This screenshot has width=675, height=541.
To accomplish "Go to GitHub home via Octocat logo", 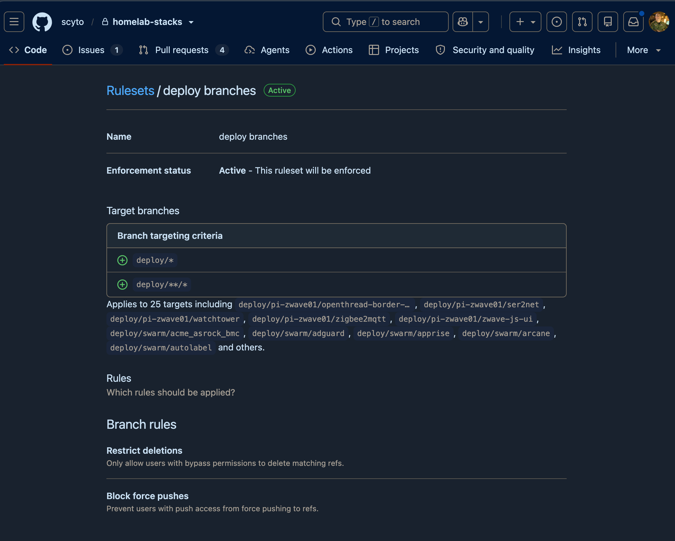I will 42,22.
